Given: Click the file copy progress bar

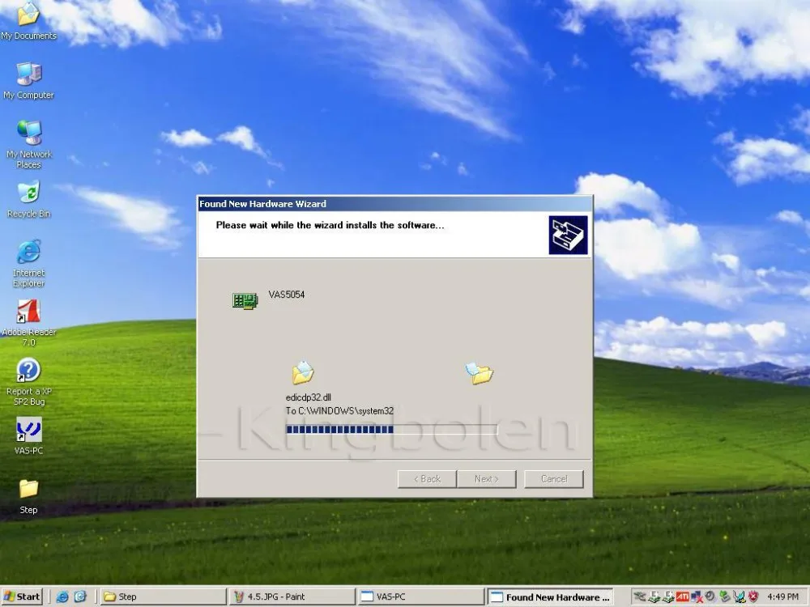Looking at the screenshot, I should tap(391, 430).
